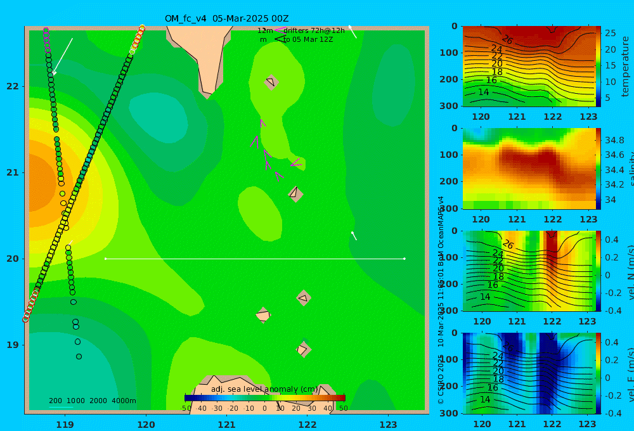Click the 25 tick on the temperature color bar
The height and width of the screenshot is (431, 634).
(611, 33)
